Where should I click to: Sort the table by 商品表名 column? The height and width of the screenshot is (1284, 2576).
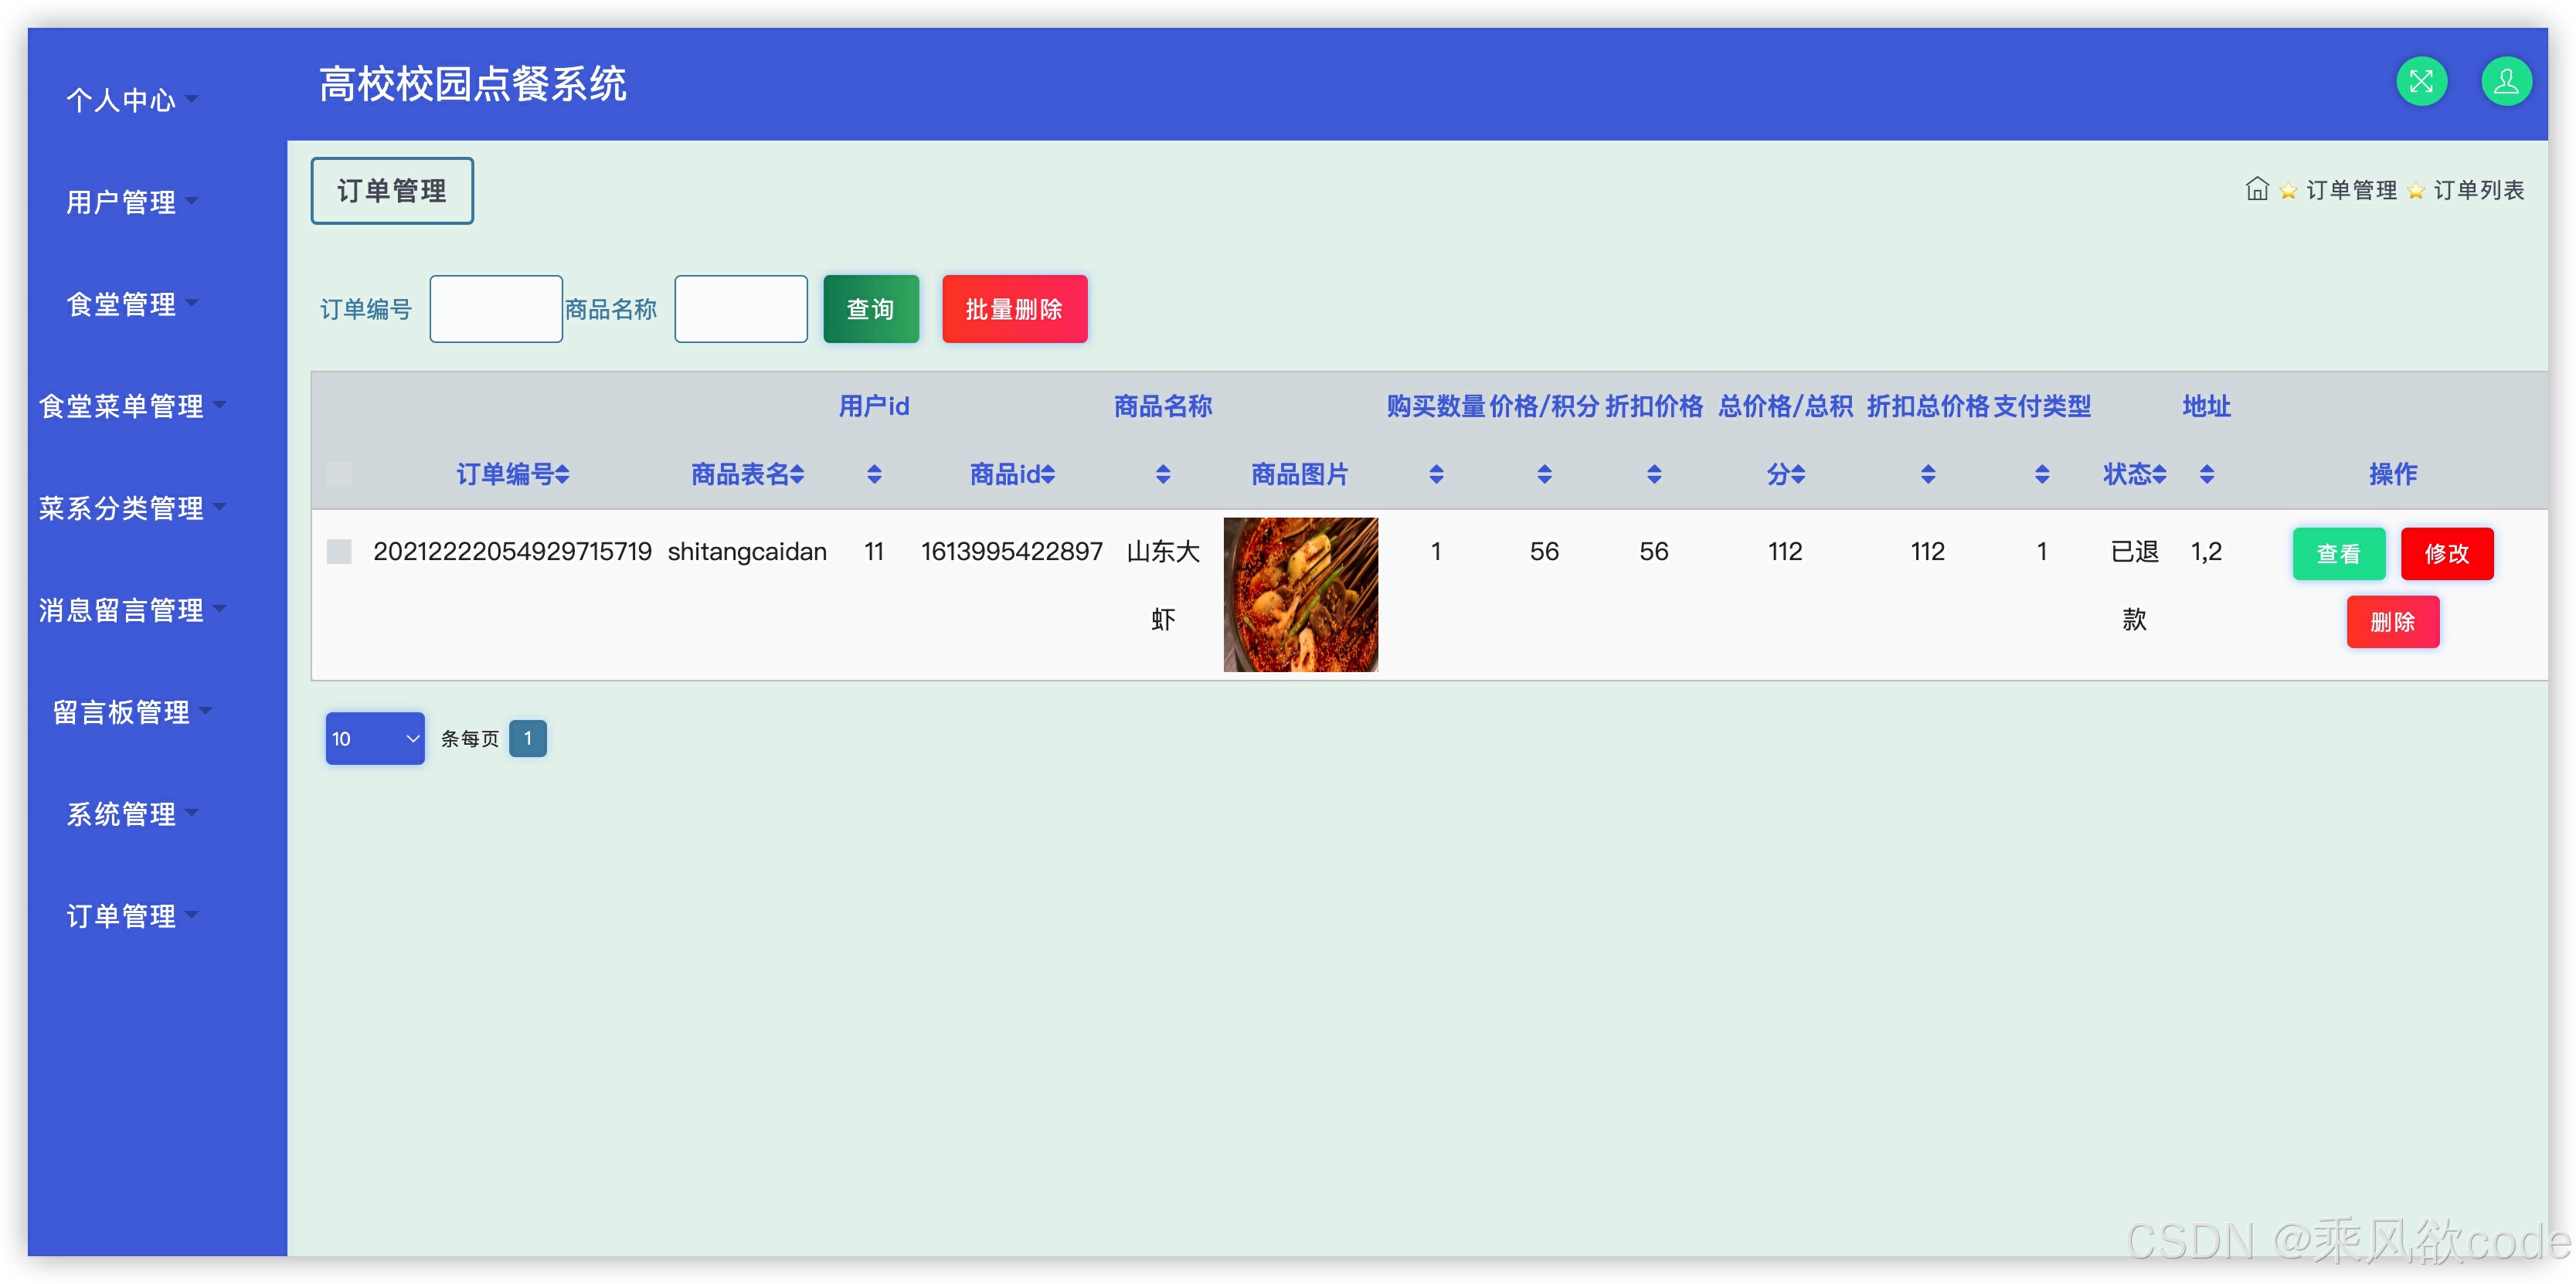point(798,475)
